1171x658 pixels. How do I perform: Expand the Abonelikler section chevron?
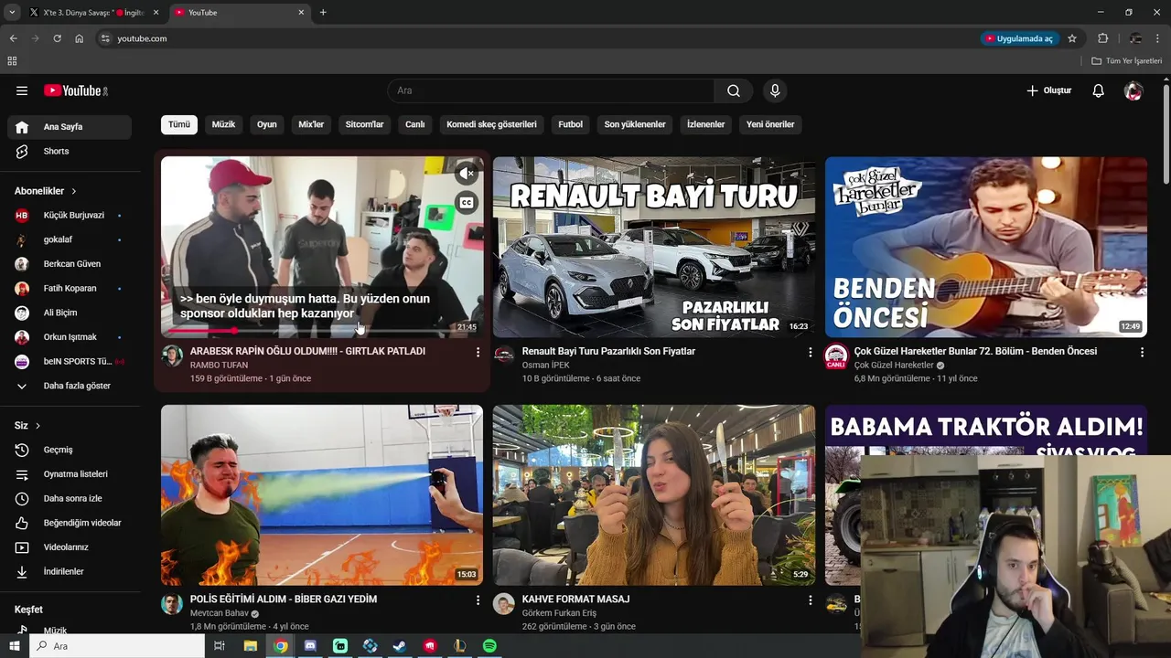(74, 191)
